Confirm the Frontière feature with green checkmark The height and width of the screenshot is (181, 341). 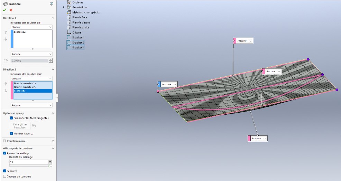4,10
